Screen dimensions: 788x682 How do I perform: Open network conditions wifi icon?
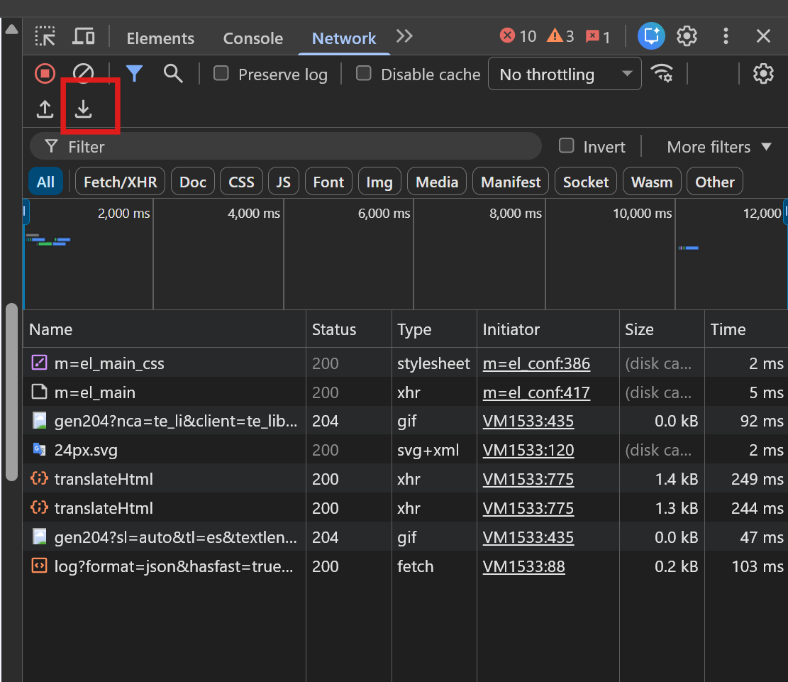click(662, 73)
